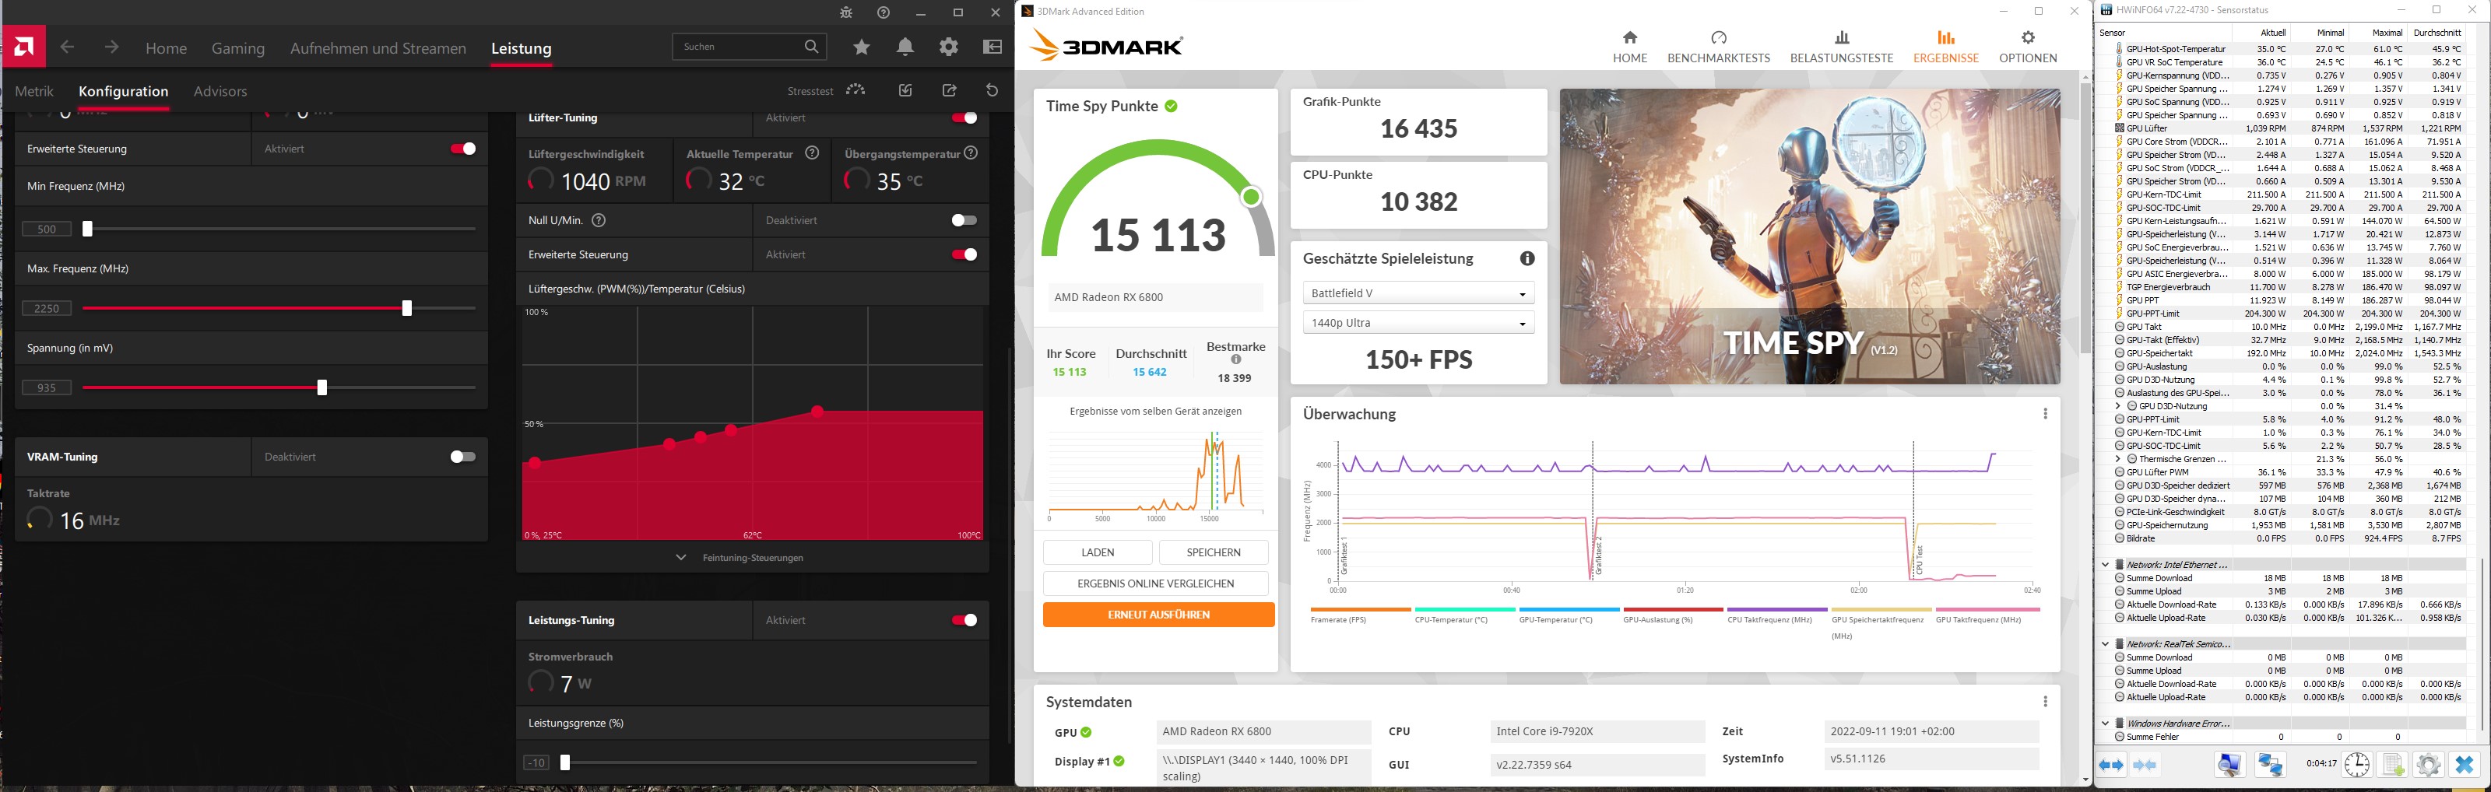This screenshot has height=792, width=2491.
Task: Toggle Erweiterte Steuerung in GPU tuning
Action: point(463,149)
